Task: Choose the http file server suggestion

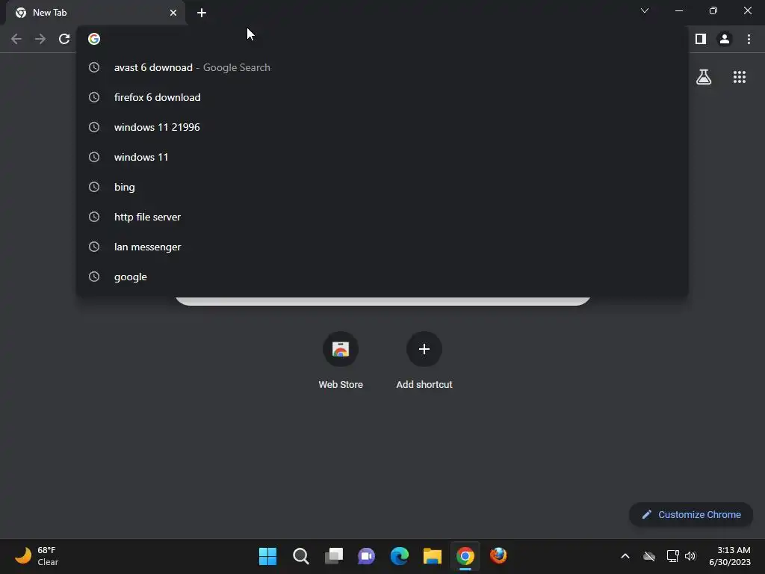Action: coord(382,217)
